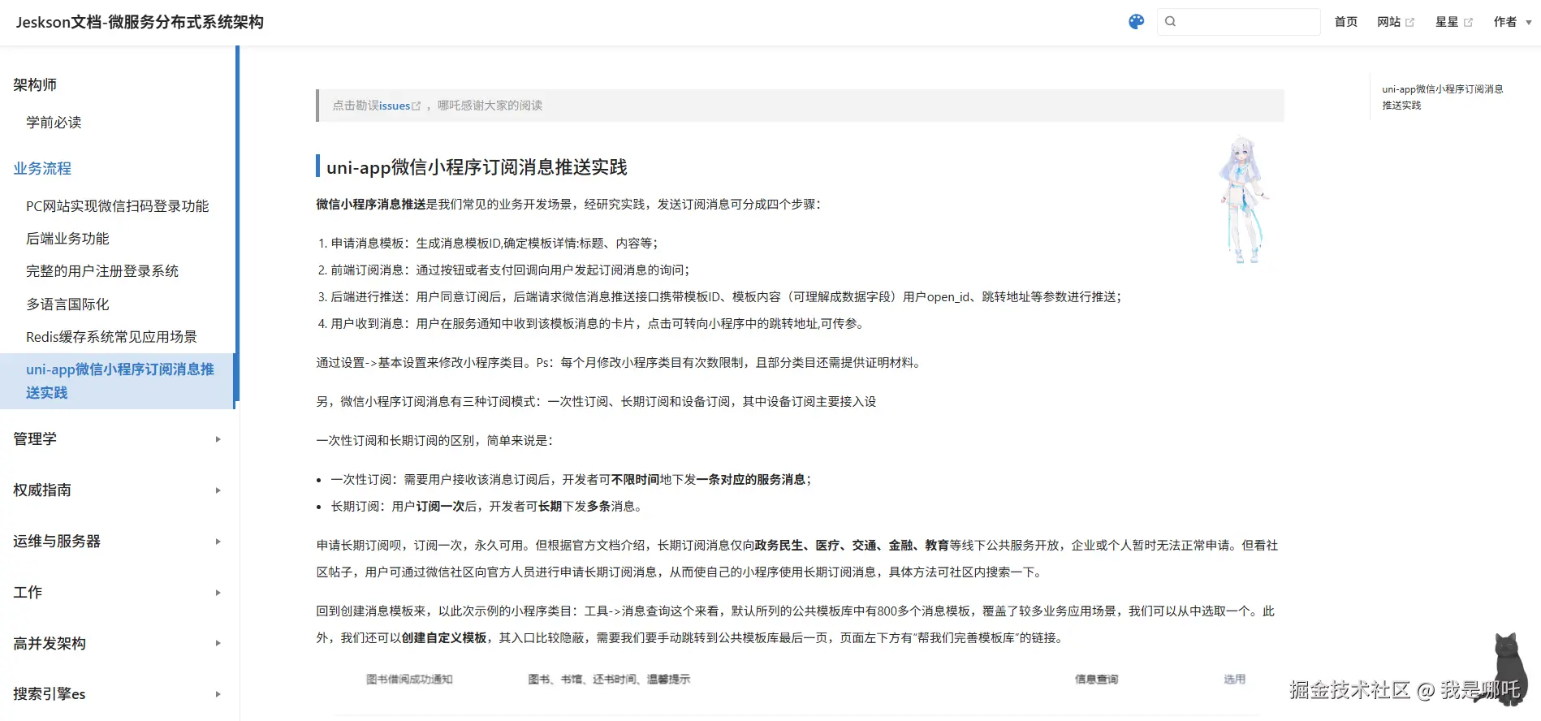This screenshot has height=721, width=1541.
Task: Click the anime girl mascot figure
Action: coord(1242,200)
